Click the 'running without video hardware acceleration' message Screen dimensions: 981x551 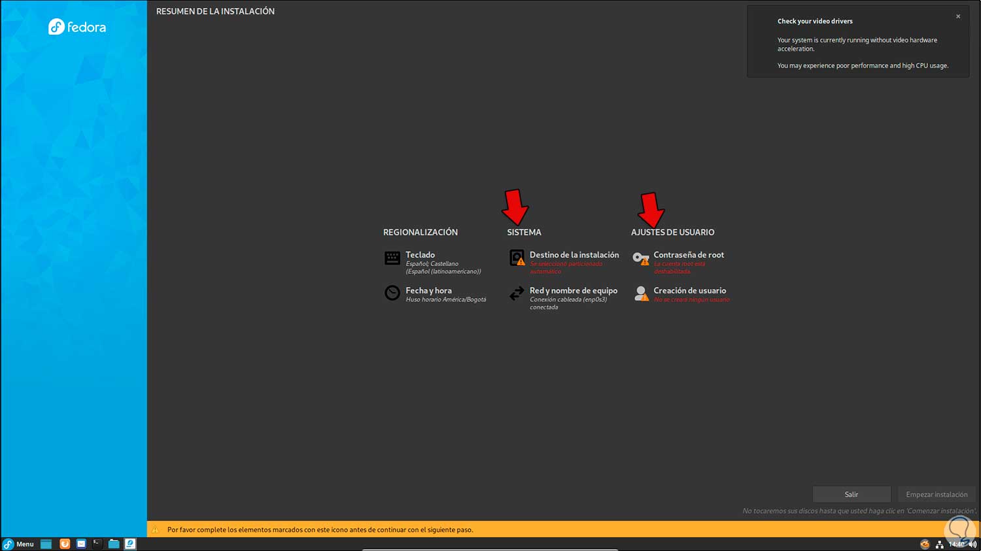pos(857,44)
